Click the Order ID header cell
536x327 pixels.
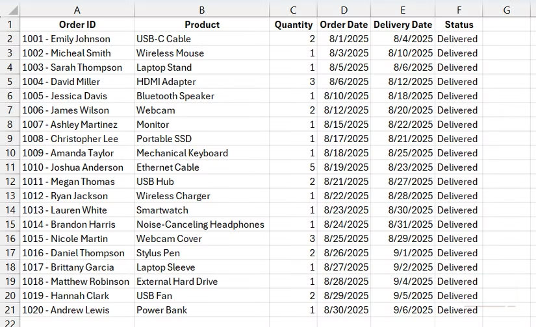[77, 25]
